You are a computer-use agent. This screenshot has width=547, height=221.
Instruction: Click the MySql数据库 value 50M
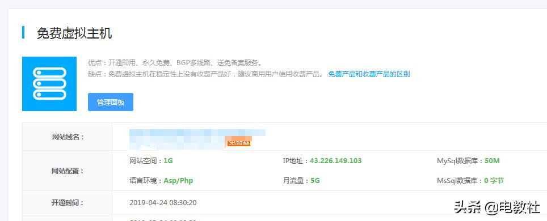(x=492, y=161)
